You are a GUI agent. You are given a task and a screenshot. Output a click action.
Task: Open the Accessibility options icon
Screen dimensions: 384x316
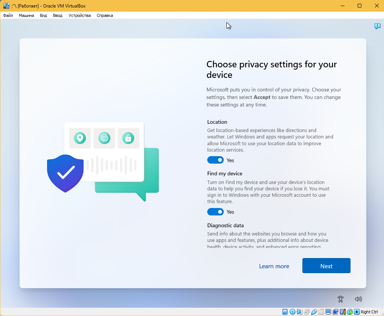pyautogui.click(x=340, y=299)
